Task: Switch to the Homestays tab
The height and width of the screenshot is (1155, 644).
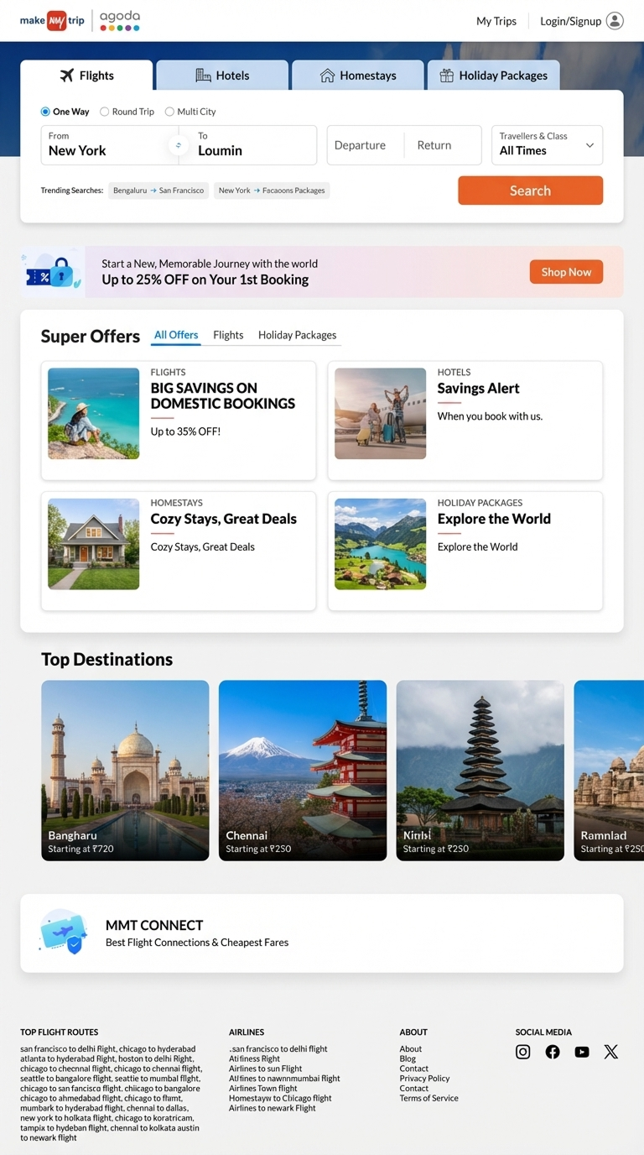Action: pos(358,76)
